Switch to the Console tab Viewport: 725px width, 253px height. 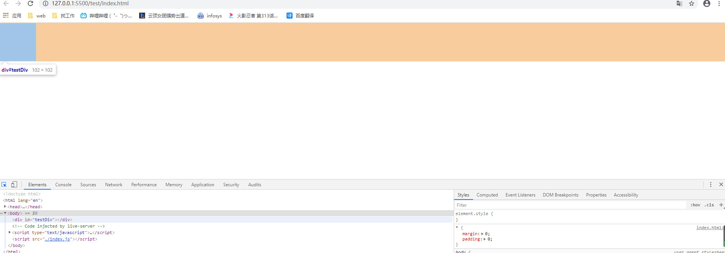(63, 185)
